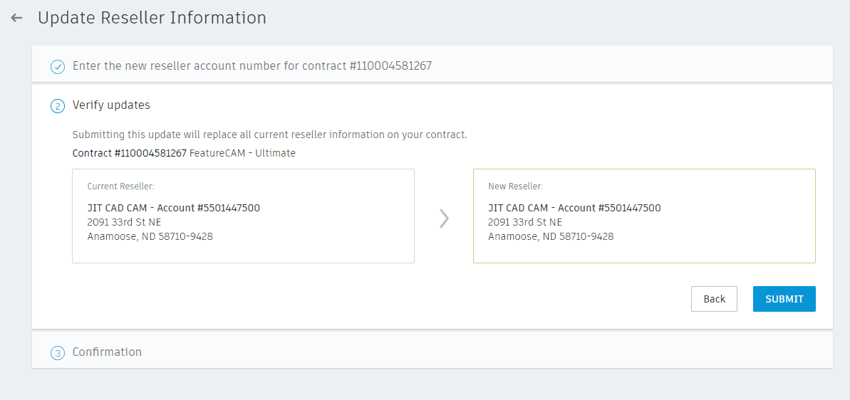Click the current reseller's street address line
The width and height of the screenshot is (850, 400).
coord(124,222)
